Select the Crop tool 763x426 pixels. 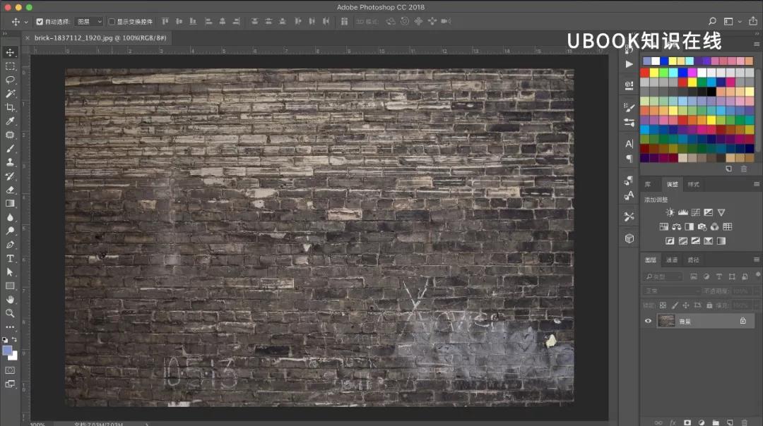10,107
